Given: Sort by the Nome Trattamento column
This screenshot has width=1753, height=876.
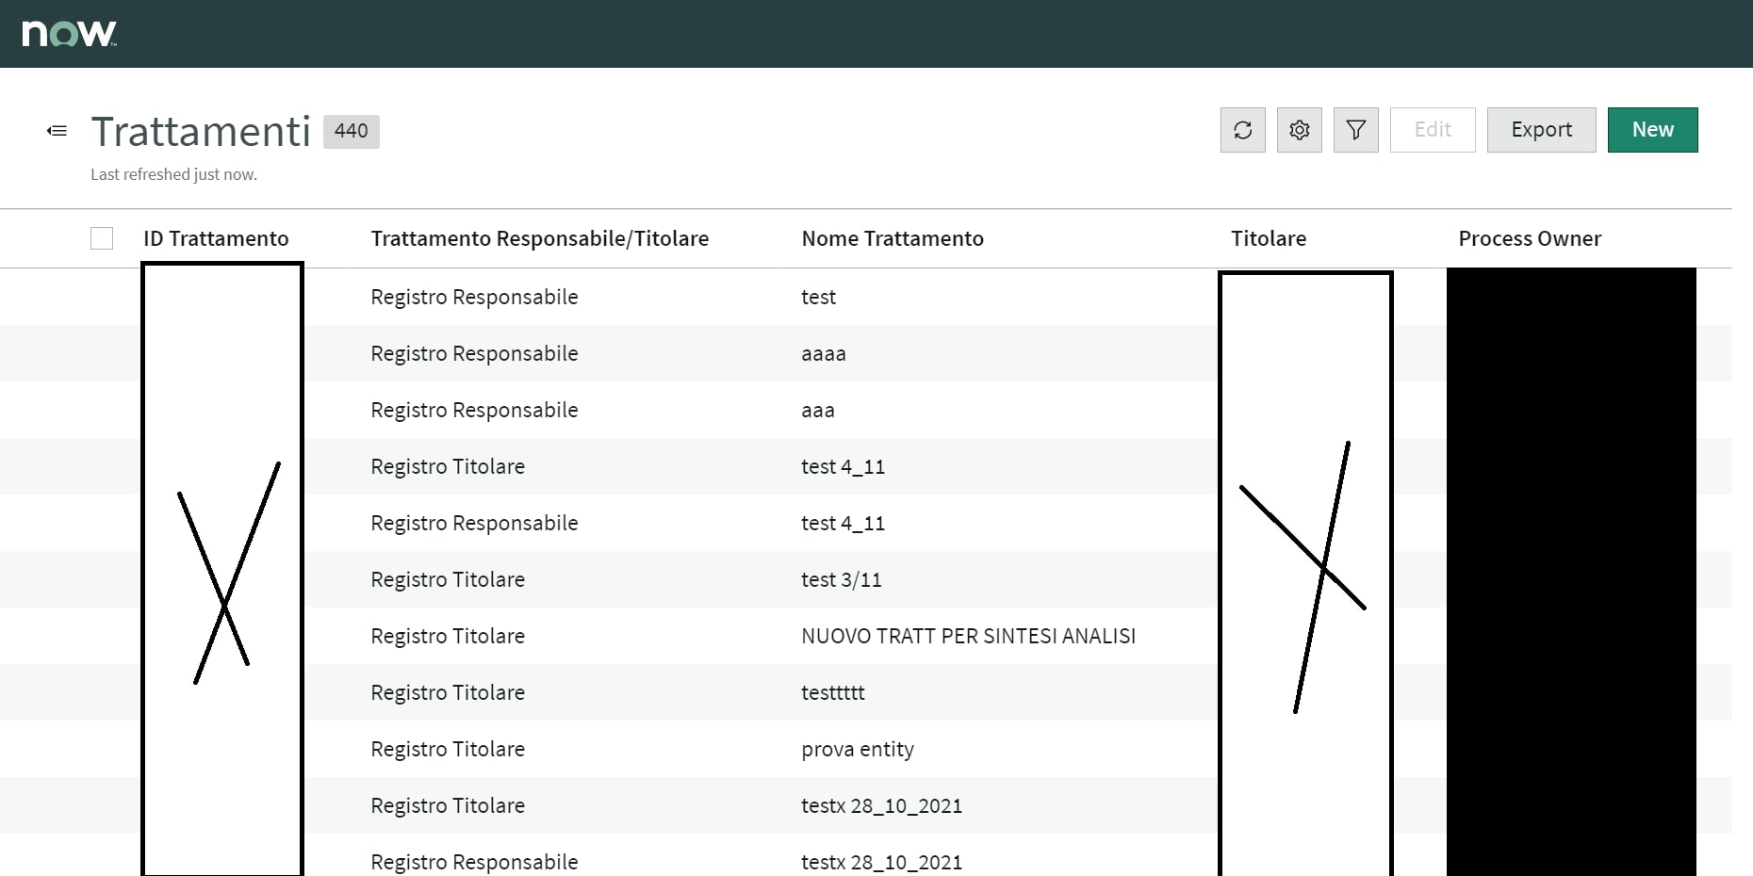Looking at the screenshot, I should 892,238.
